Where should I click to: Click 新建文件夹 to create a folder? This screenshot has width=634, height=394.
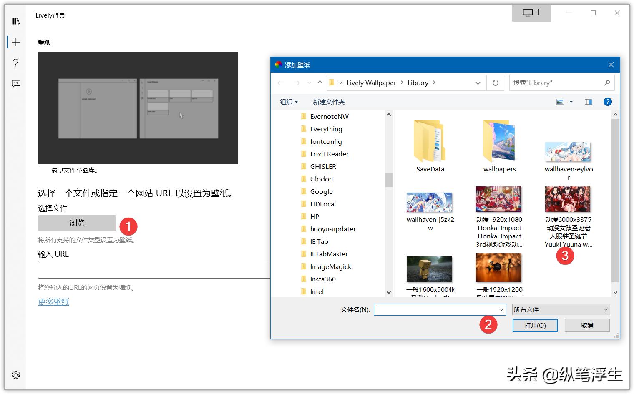[328, 101]
